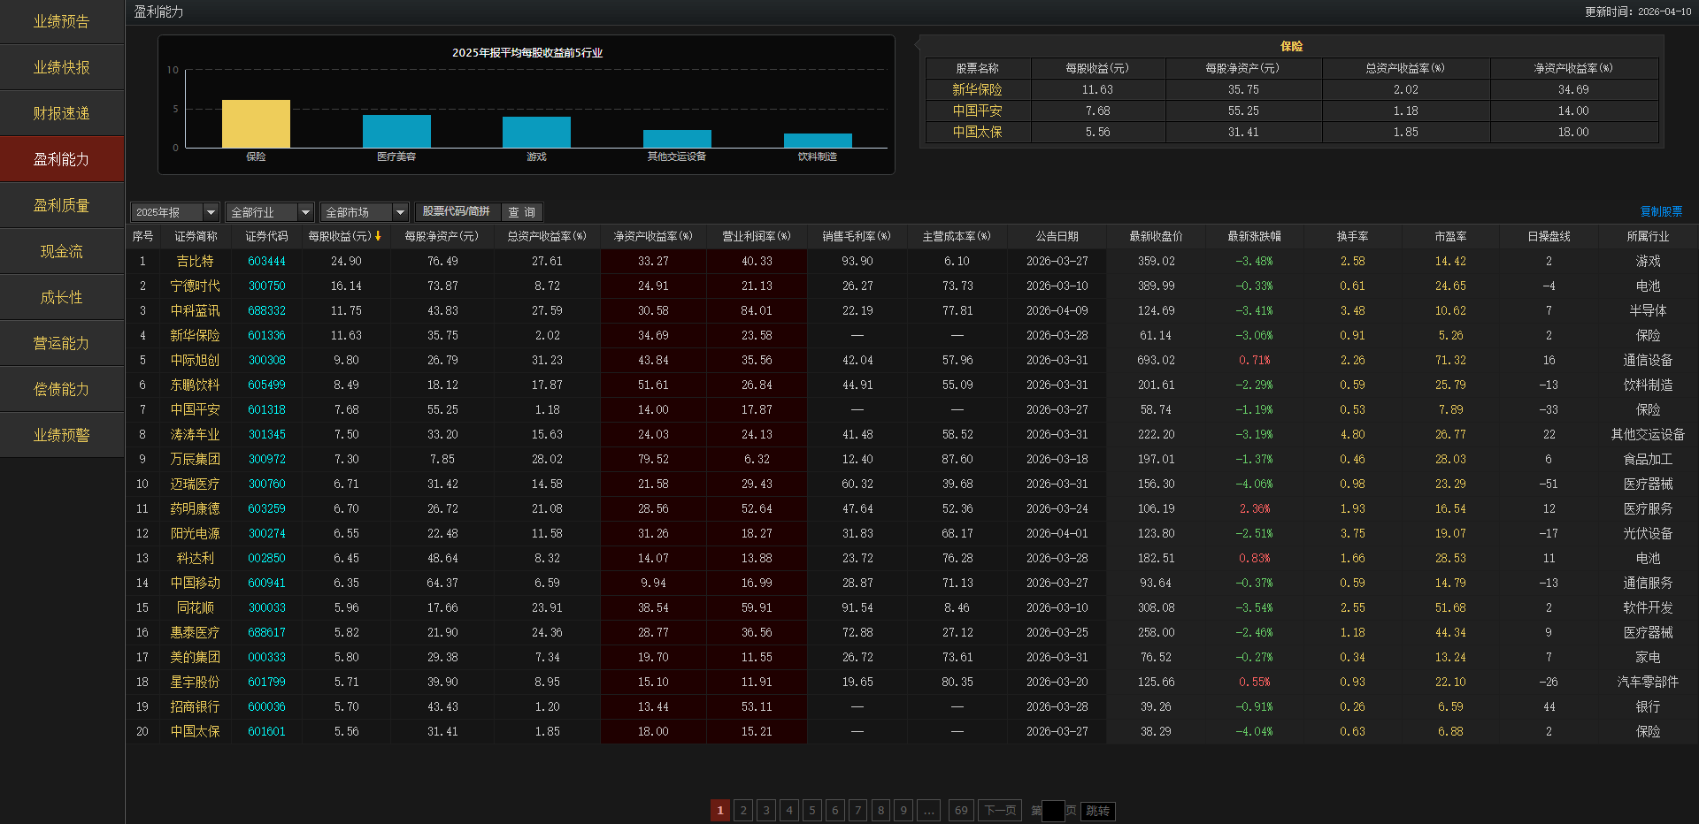Open 中国平安 in the 保险 summary table

click(977, 111)
